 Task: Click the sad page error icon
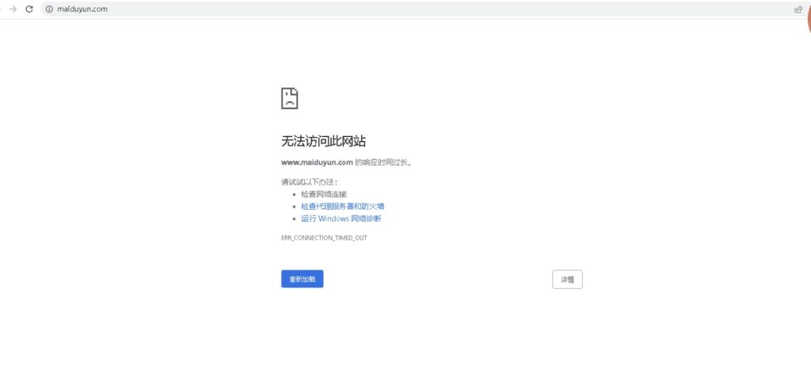click(x=290, y=98)
